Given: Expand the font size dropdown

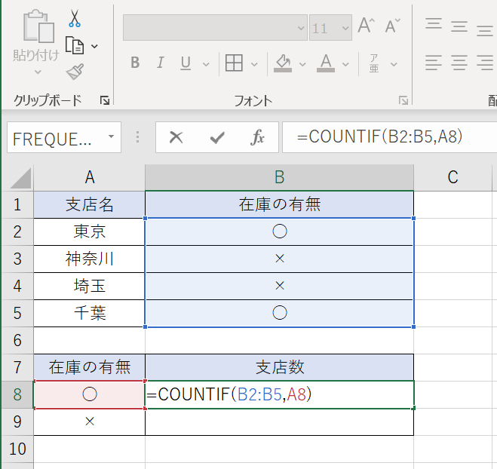Looking at the screenshot, I should point(346,28).
